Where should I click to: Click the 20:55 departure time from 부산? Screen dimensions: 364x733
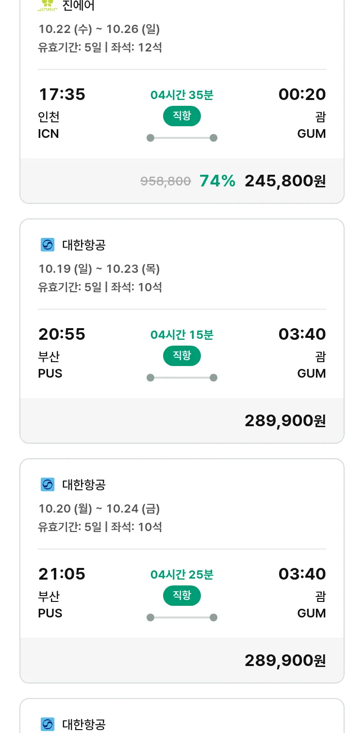62,334
